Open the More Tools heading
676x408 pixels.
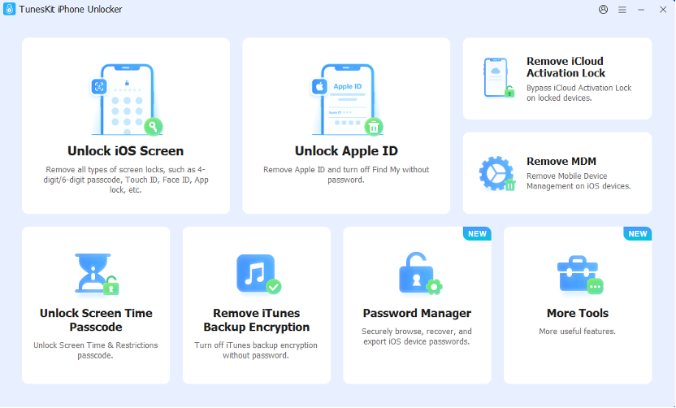click(578, 313)
